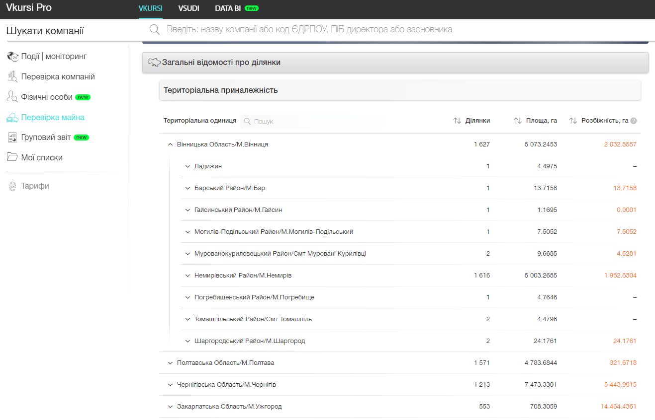
Task: Switch to the VSUDI tab
Action: (x=188, y=8)
